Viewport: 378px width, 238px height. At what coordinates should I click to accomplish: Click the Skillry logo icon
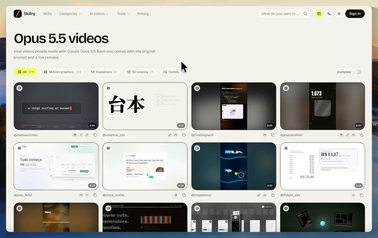18,14
